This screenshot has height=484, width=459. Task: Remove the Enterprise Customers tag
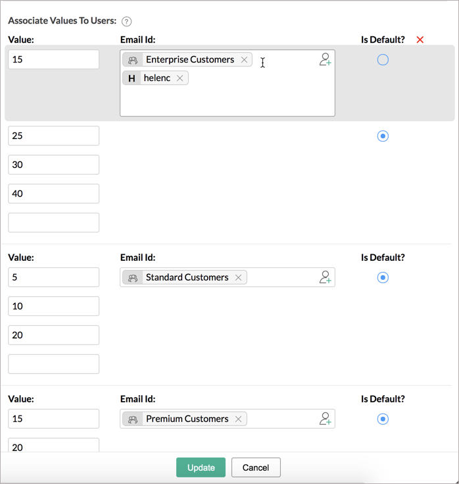pos(245,60)
